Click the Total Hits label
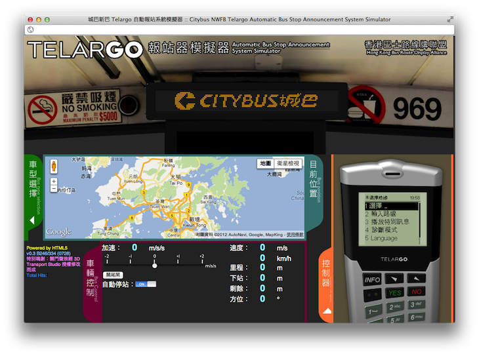The image size is (479, 356). tap(37, 275)
